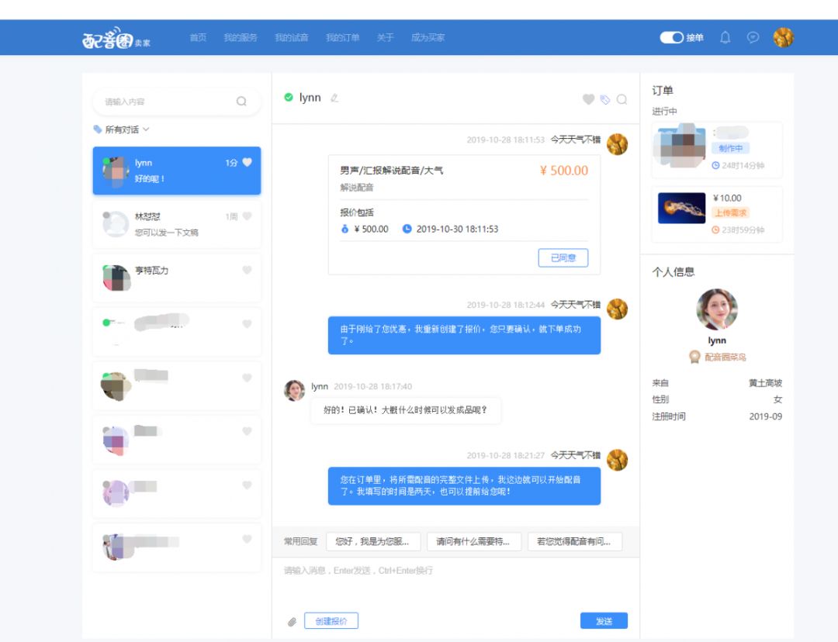The height and width of the screenshot is (642, 838).
Task: Toggle favorite heart on 林怼怼 conversation
Action: 247,216
